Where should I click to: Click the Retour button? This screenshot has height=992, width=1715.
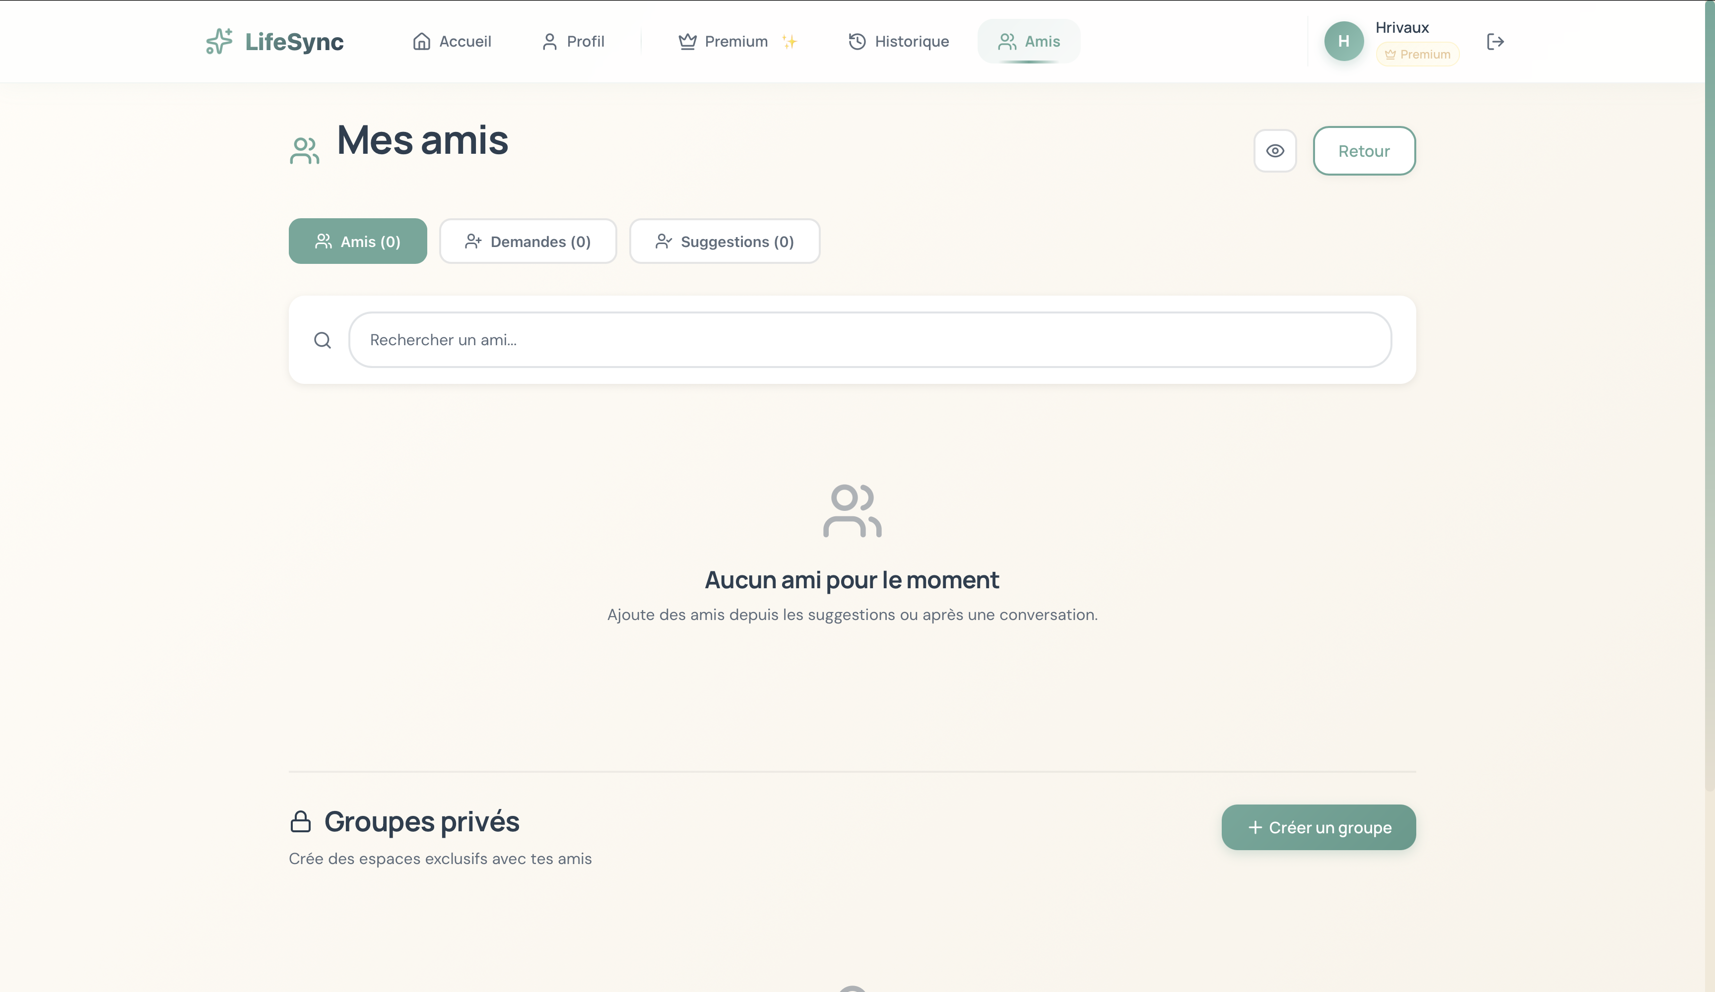point(1364,150)
